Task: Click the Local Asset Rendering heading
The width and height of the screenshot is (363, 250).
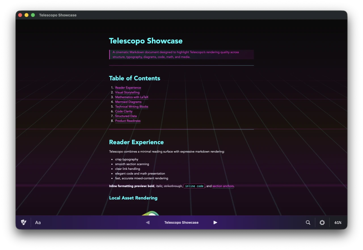Action: click(133, 198)
